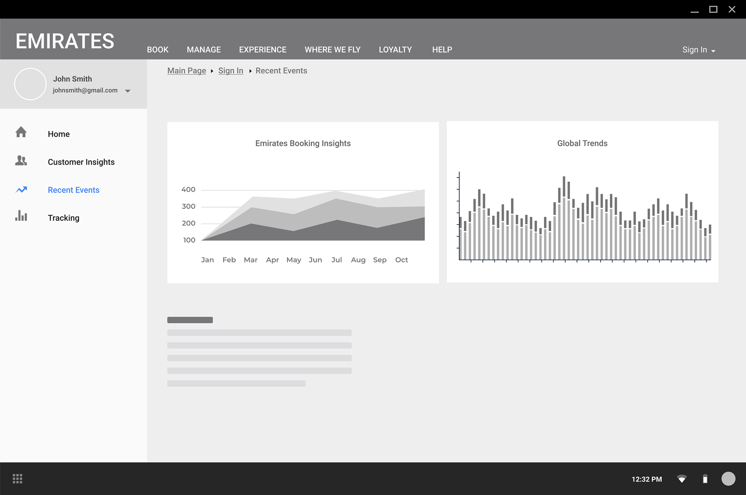Open the LOYALTY menu

click(x=395, y=50)
